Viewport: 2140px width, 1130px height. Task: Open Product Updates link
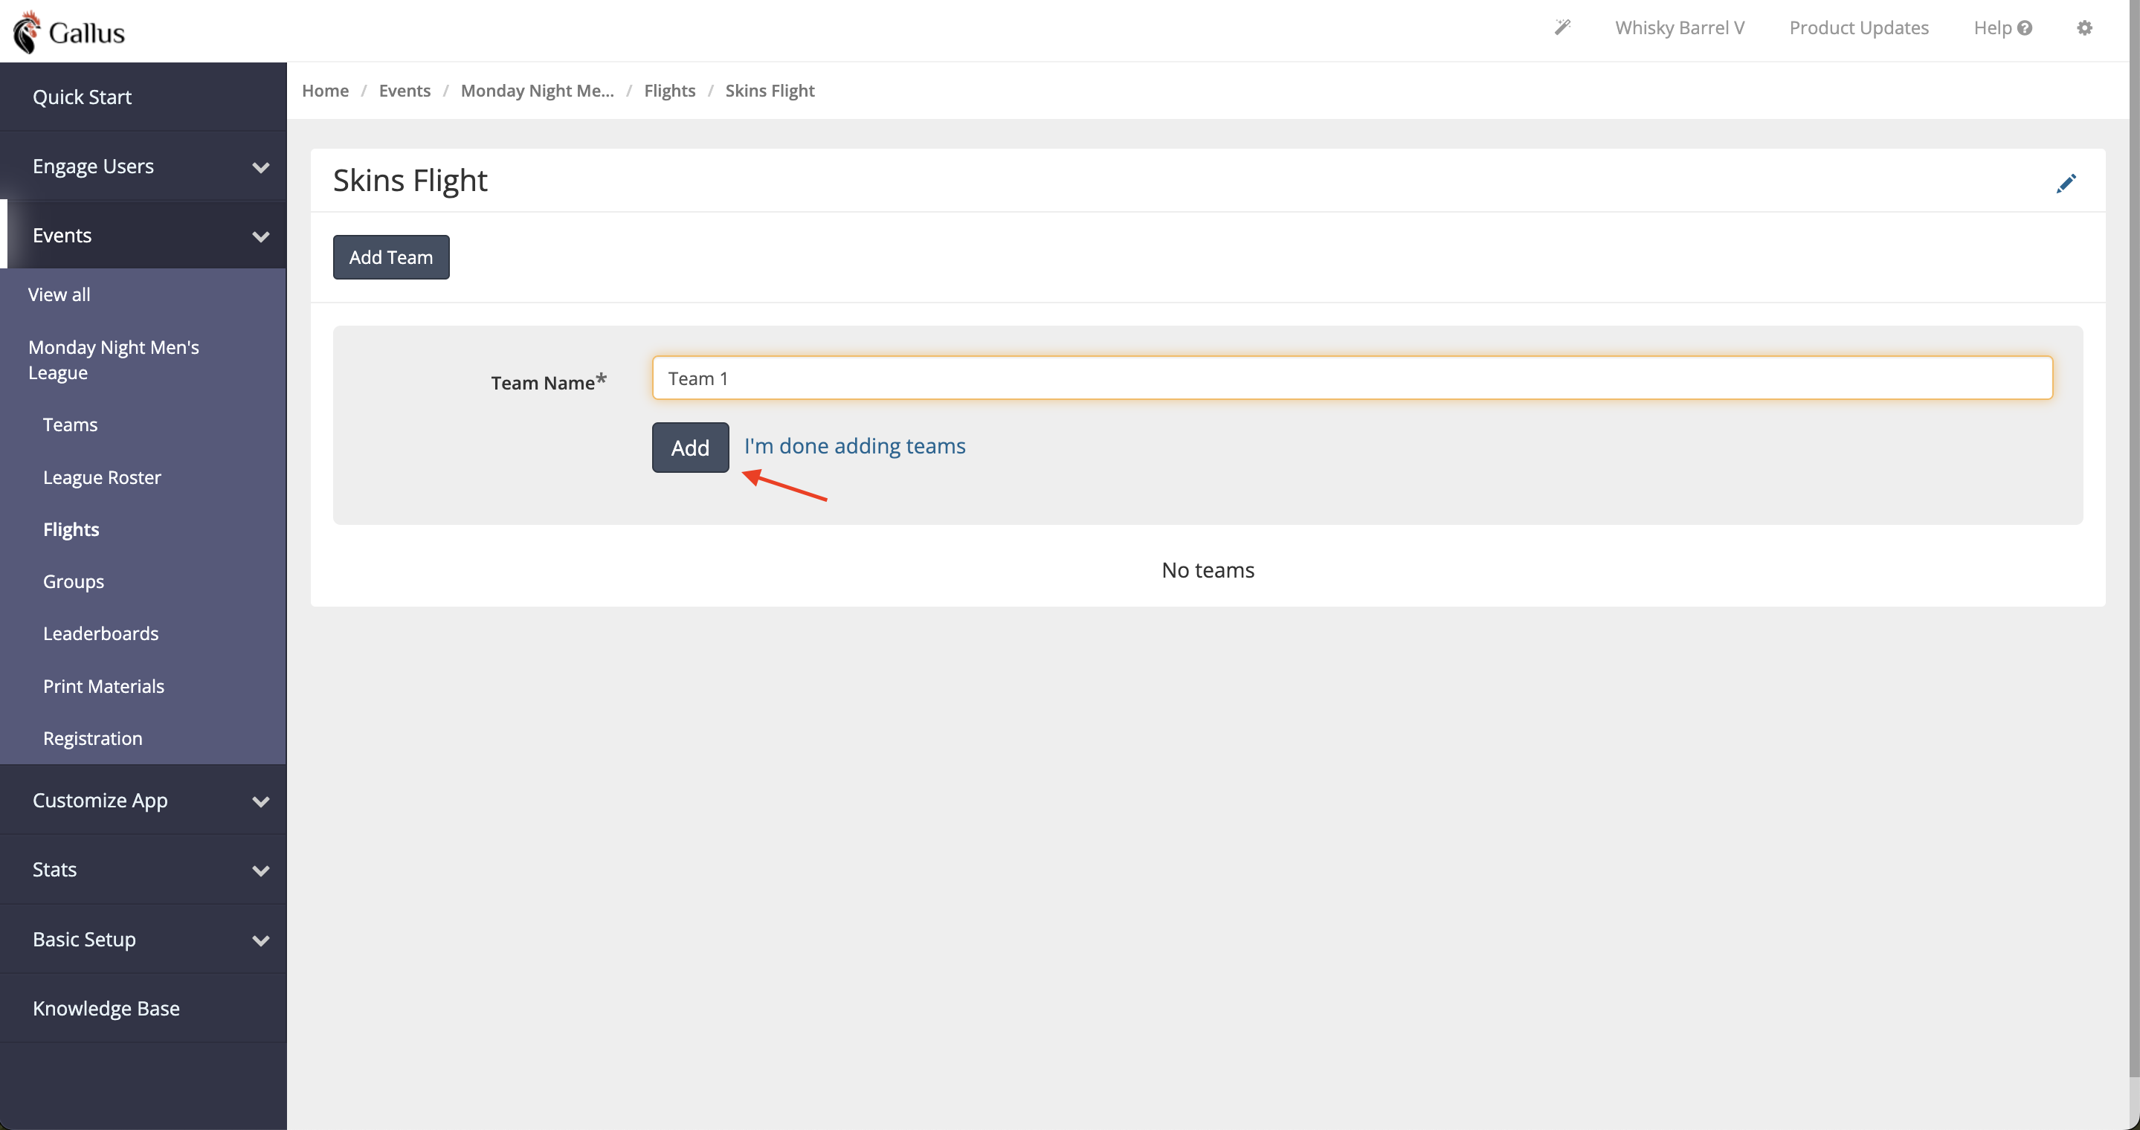coord(1858,28)
